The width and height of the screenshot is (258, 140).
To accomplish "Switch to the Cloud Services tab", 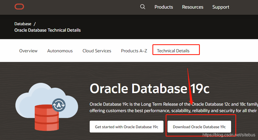I will (97, 51).
